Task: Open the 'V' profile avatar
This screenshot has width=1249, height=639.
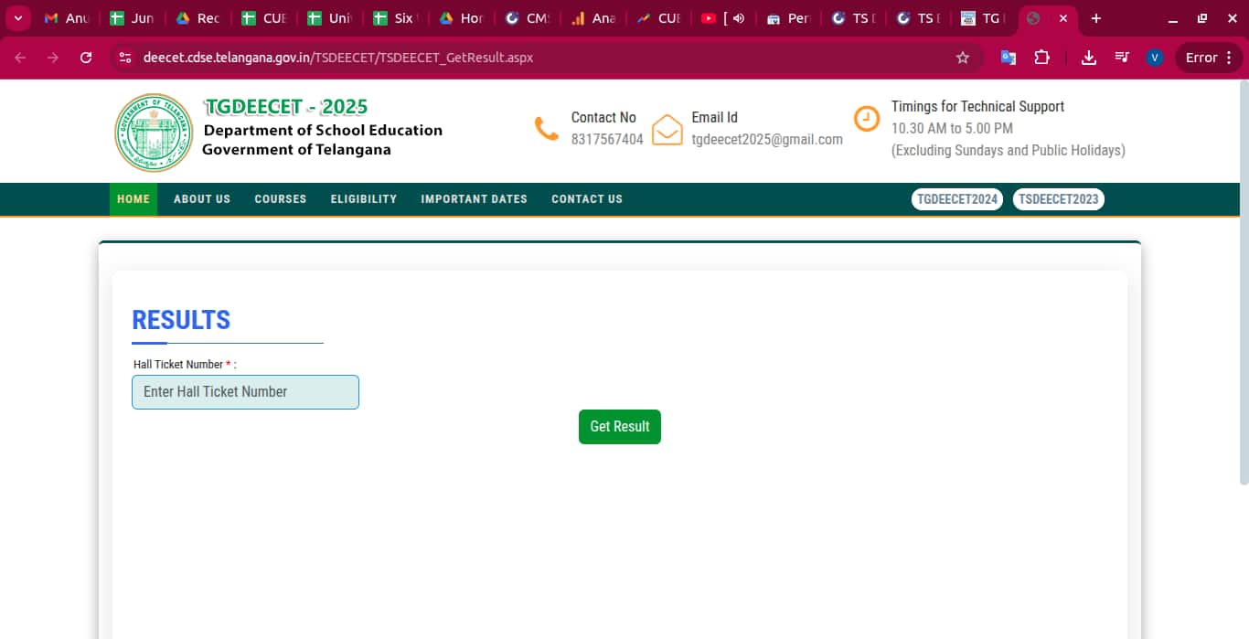Action: (x=1155, y=58)
